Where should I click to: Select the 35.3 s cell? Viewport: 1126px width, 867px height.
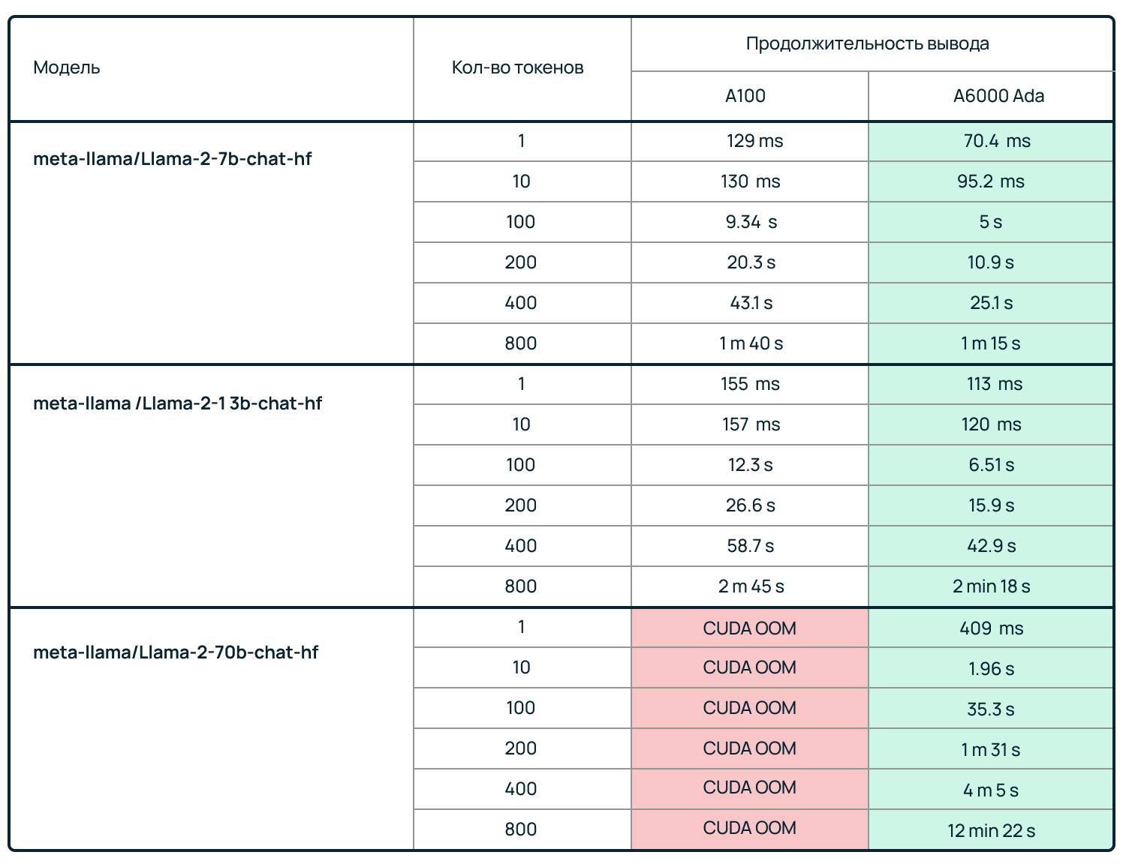pos(991,709)
